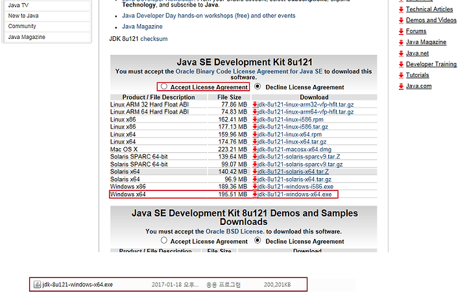The image size is (467, 302).
Task: Open Java Magazine bullet link
Action: coord(142,27)
